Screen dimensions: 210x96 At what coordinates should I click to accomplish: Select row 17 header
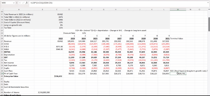[x=2, y=14]
